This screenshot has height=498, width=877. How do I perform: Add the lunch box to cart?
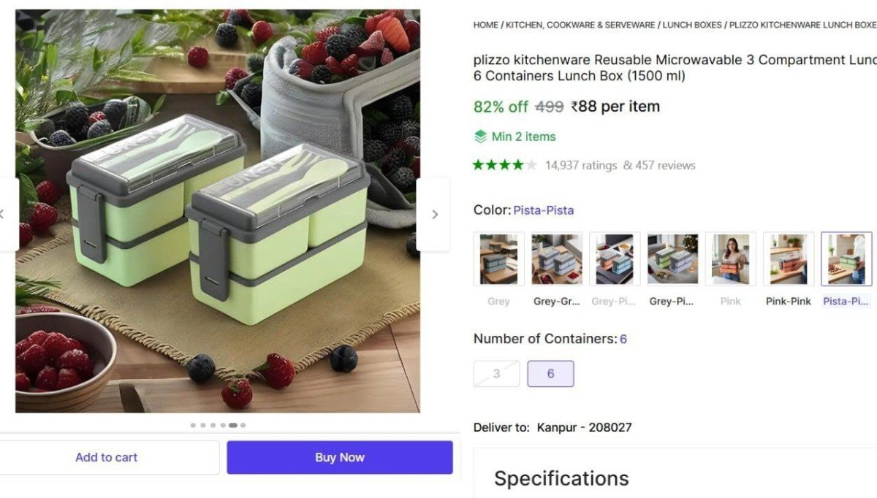(106, 457)
